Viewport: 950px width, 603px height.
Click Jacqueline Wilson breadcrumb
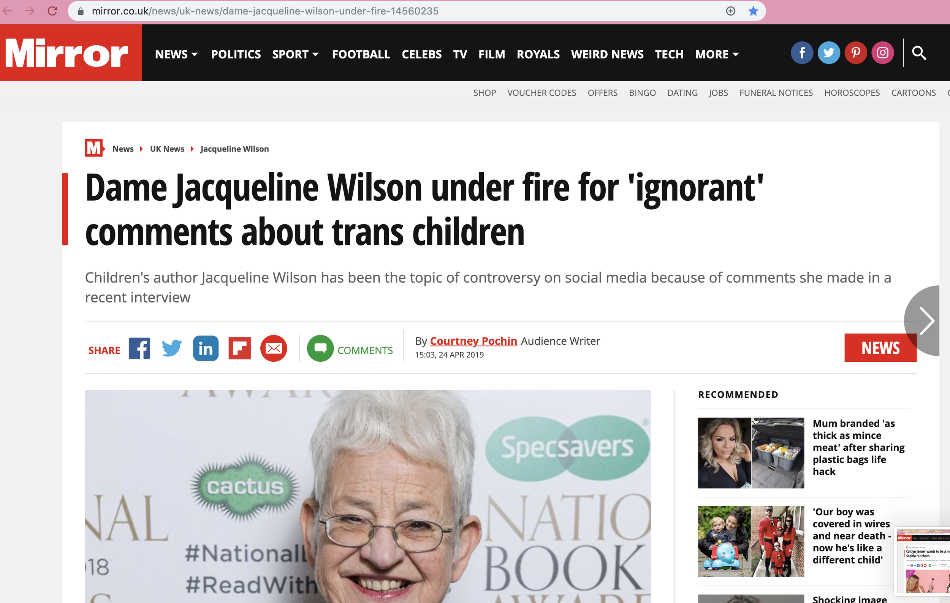[x=234, y=149]
